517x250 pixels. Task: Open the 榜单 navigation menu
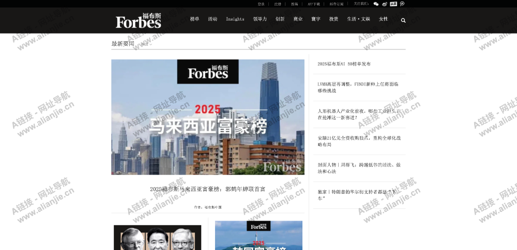point(194,19)
